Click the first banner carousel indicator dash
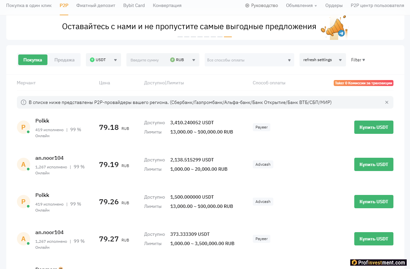 pyautogui.click(x=180, y=37)
